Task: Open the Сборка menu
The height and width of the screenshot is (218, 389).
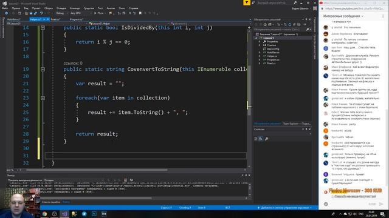Action: tap(49, 8)
